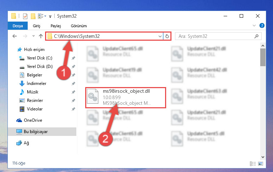Click the Up one level arrow

(x=41, y=36)
